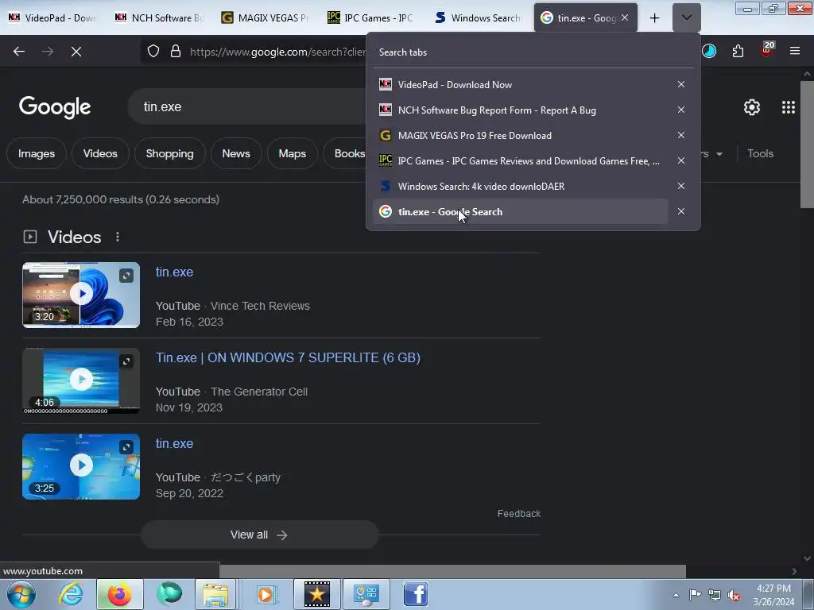Open Firefox from the taskbar
Image resolution: width=814 pixels, height=610 pixels.
(x=120, y=594)
